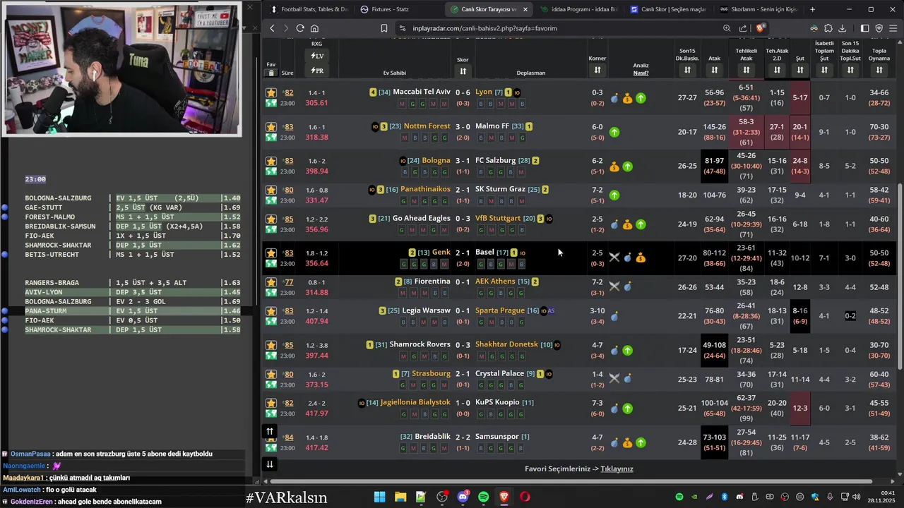Screen dimensions: 904x508
Task: Toggle favorite star for Bologna row
Action: (271, 161)
